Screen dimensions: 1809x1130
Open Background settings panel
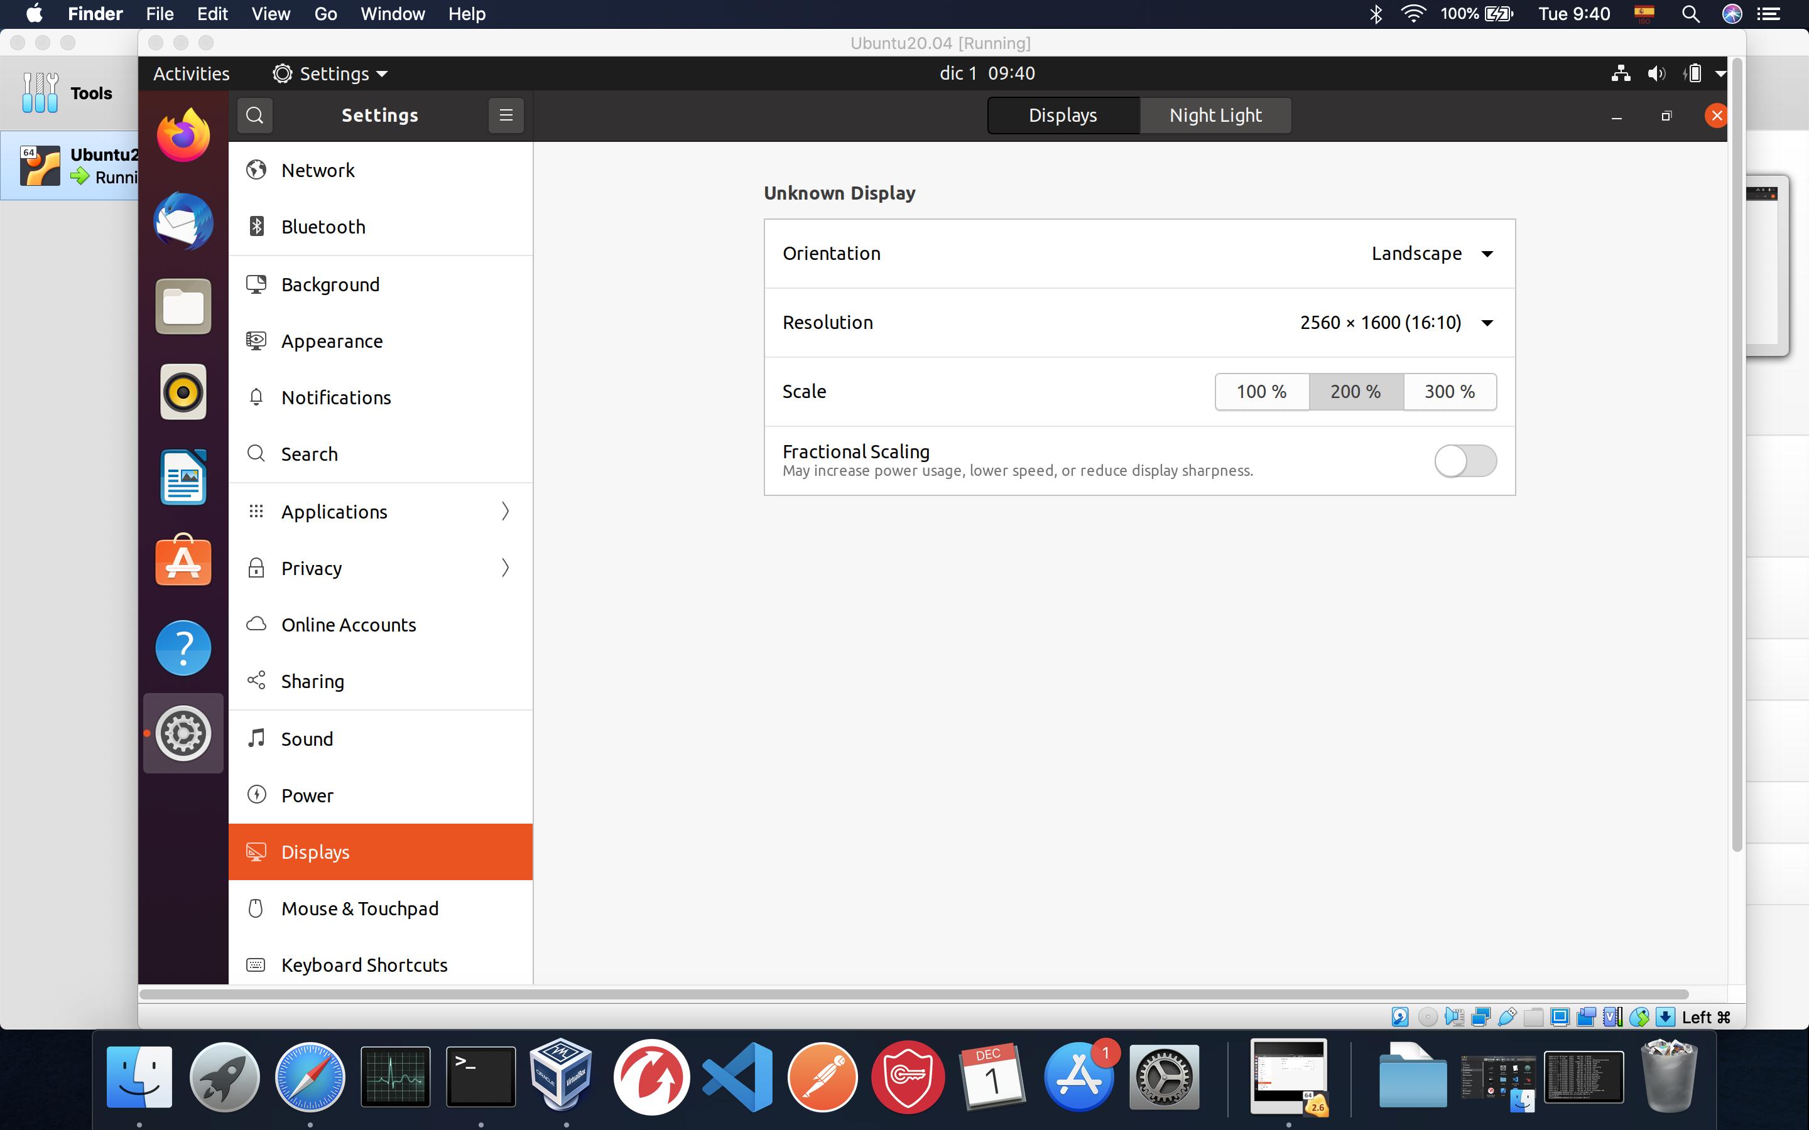click(381, 284)
